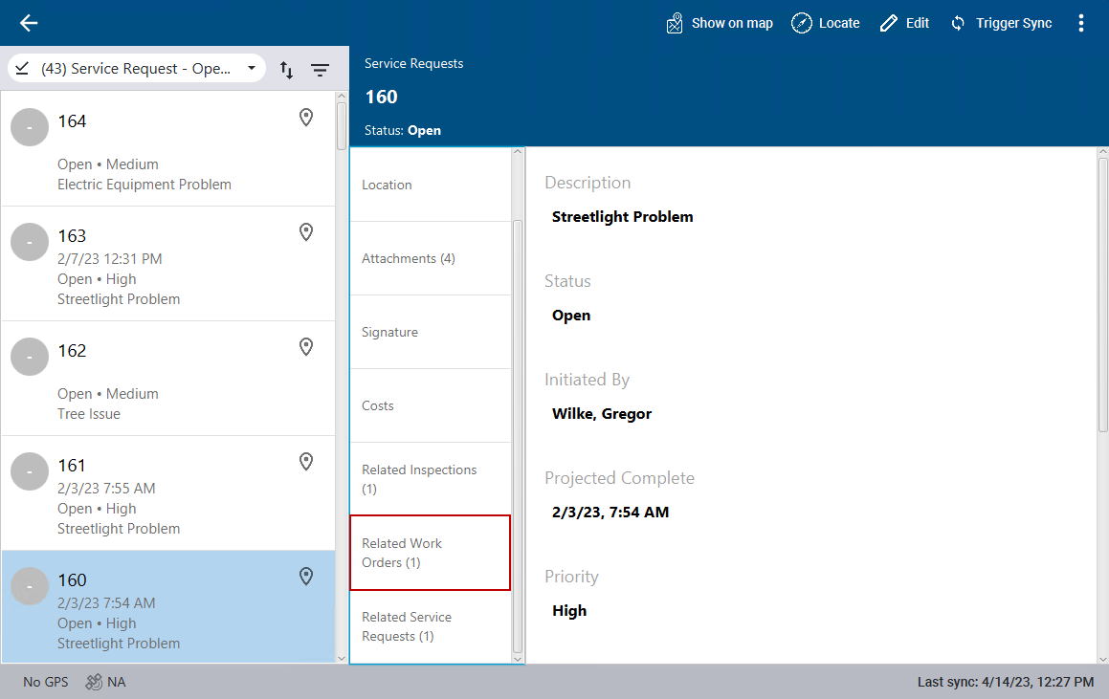Open the Attachments (4) tab
This screenshot has width=1109, height=699.
coord(431,258)
